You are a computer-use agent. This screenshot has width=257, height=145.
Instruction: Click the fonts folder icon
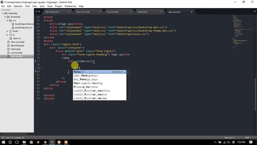pos(11,31)
